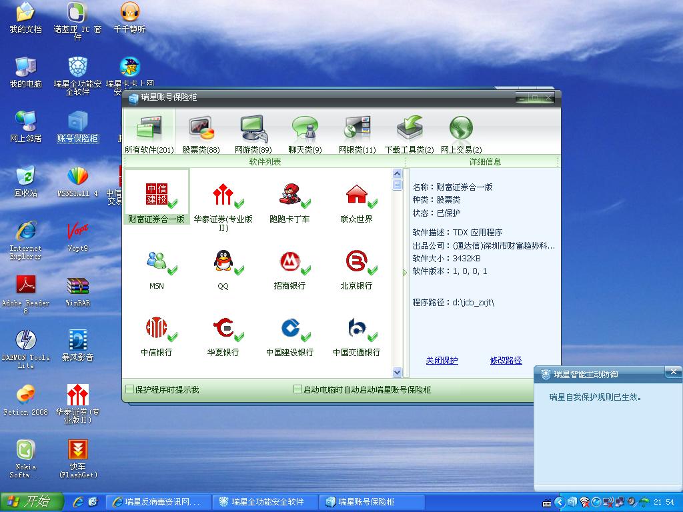Open the 下载工具类(2) category

coord(409,134)
